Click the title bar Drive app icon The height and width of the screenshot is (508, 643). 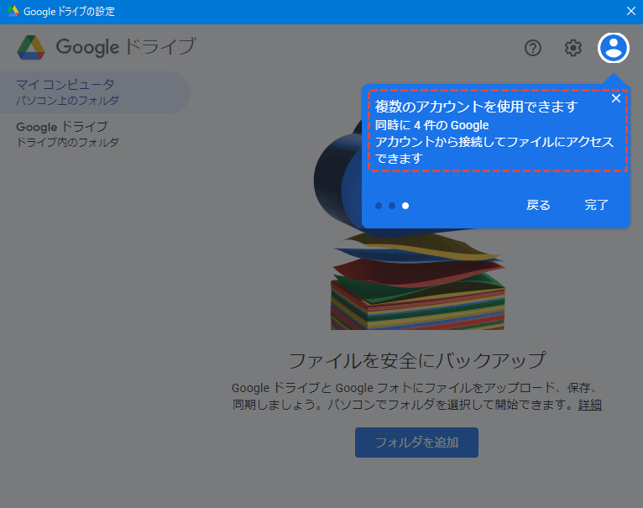(x=13, y=11)
